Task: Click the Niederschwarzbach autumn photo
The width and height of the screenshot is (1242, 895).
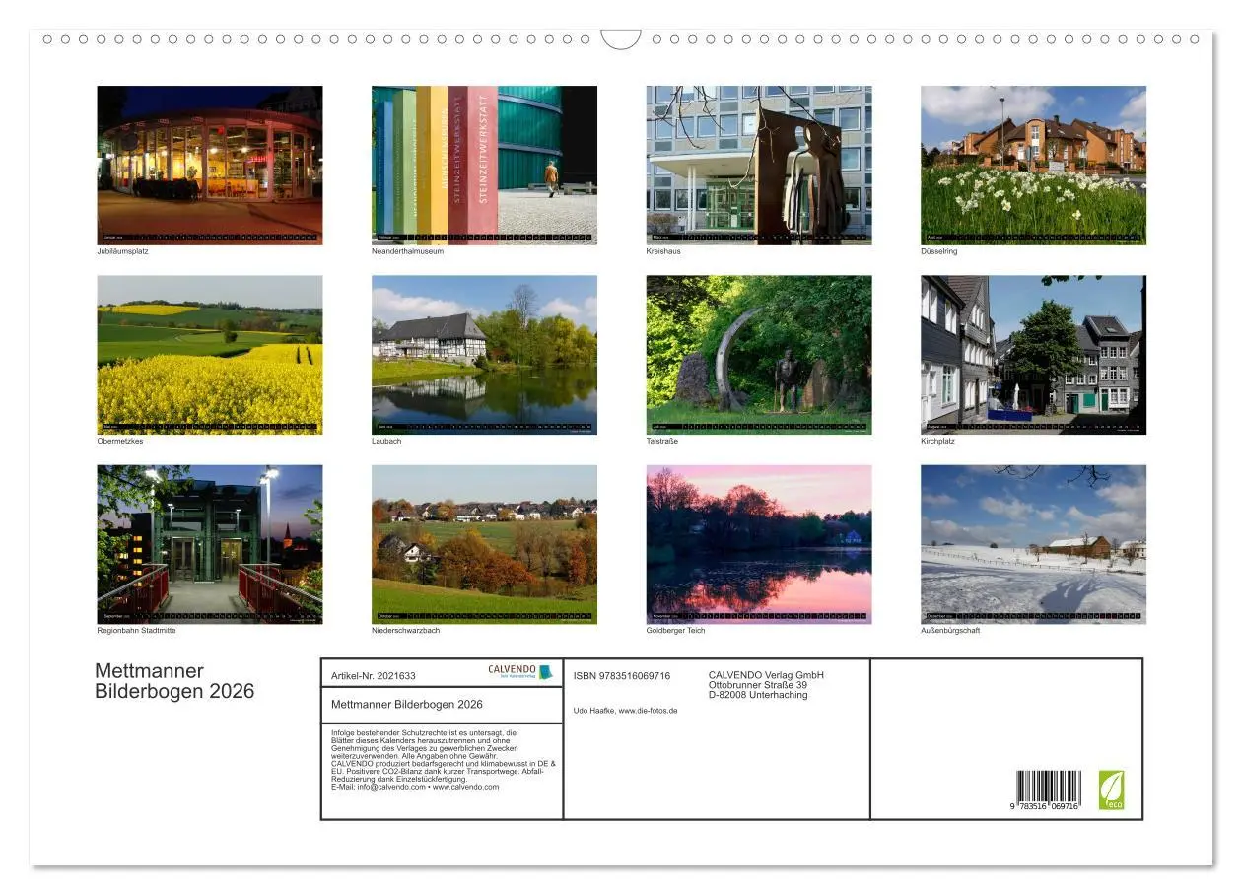Action: pyautogui.click(x=484, y=544)
